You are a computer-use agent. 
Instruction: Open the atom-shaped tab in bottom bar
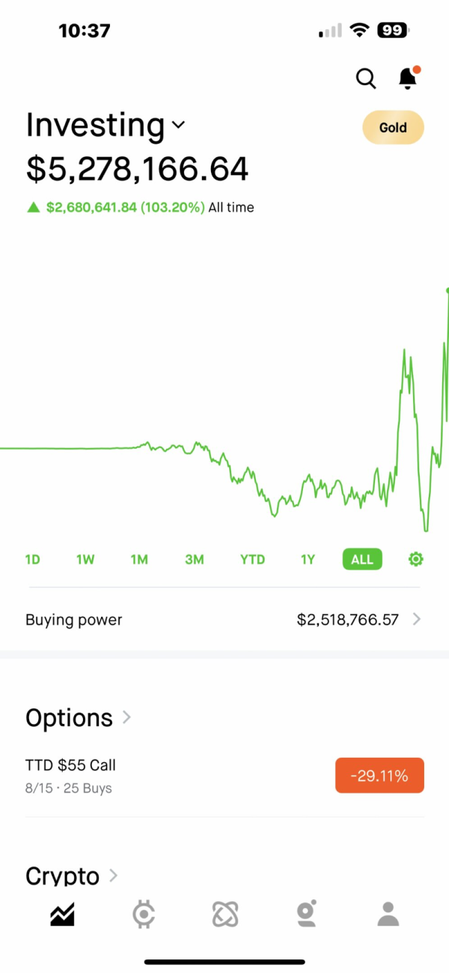click(x=224, y=914)
